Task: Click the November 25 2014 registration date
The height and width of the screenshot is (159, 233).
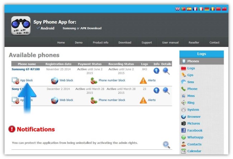Action: [x=58, y=69]
